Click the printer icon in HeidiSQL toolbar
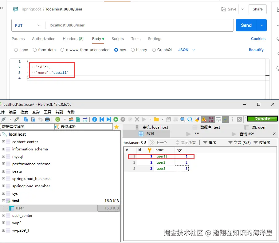279x243 pixels. coord(47,119)
